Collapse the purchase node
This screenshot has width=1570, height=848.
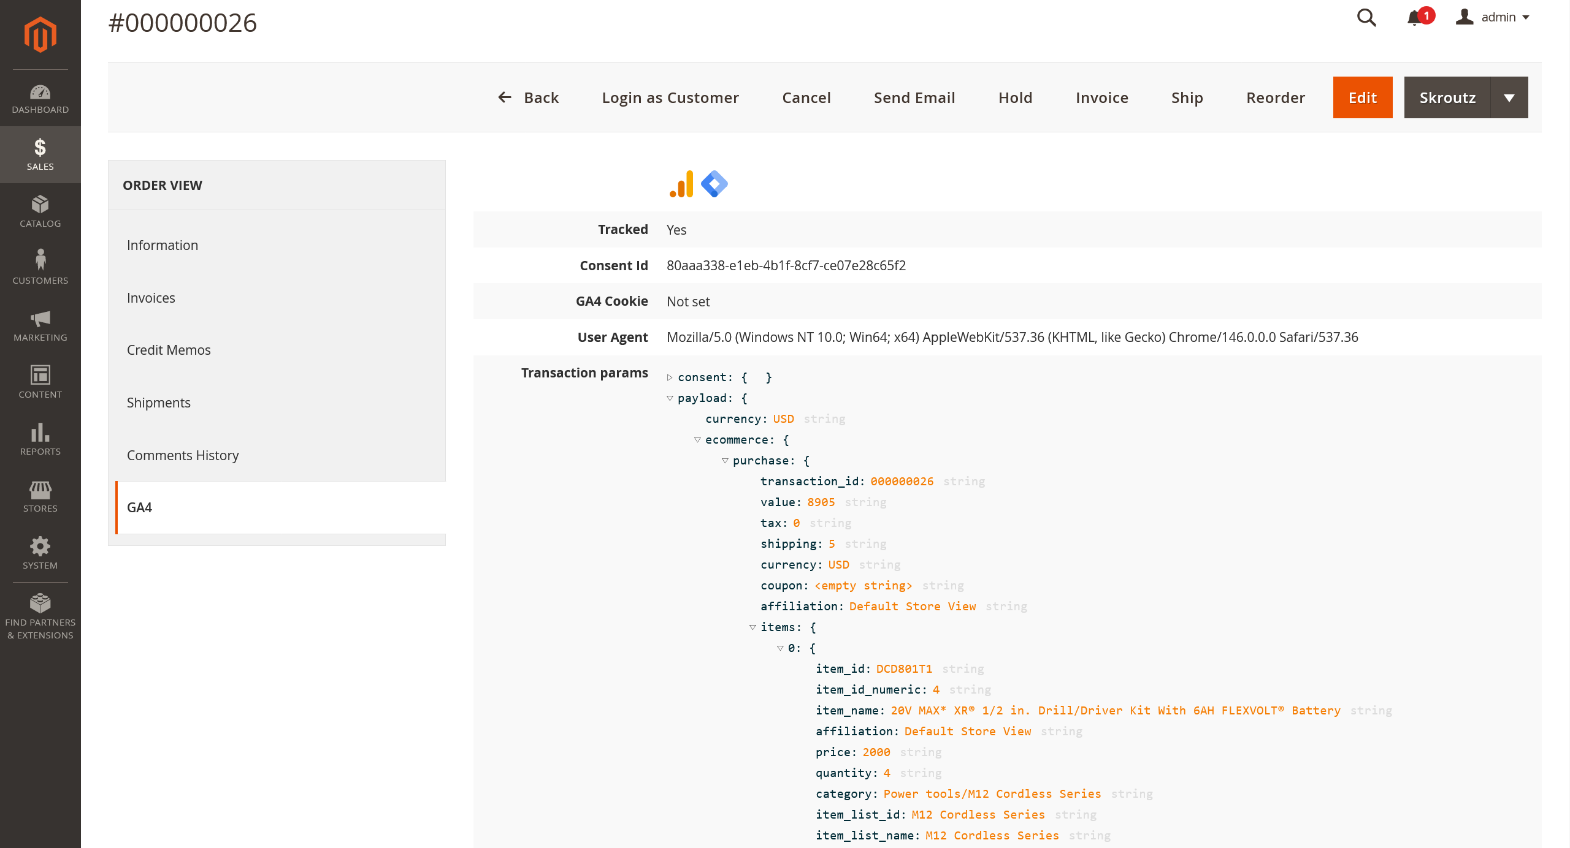(x=725, y=461)
